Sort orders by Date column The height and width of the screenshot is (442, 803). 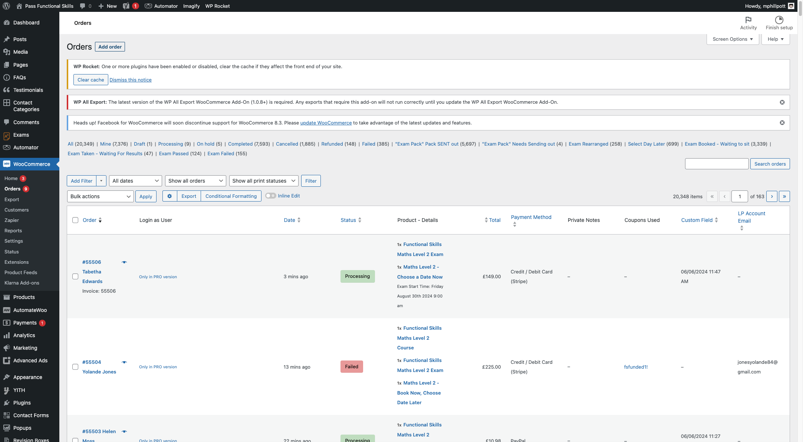[x=292, y=220]
